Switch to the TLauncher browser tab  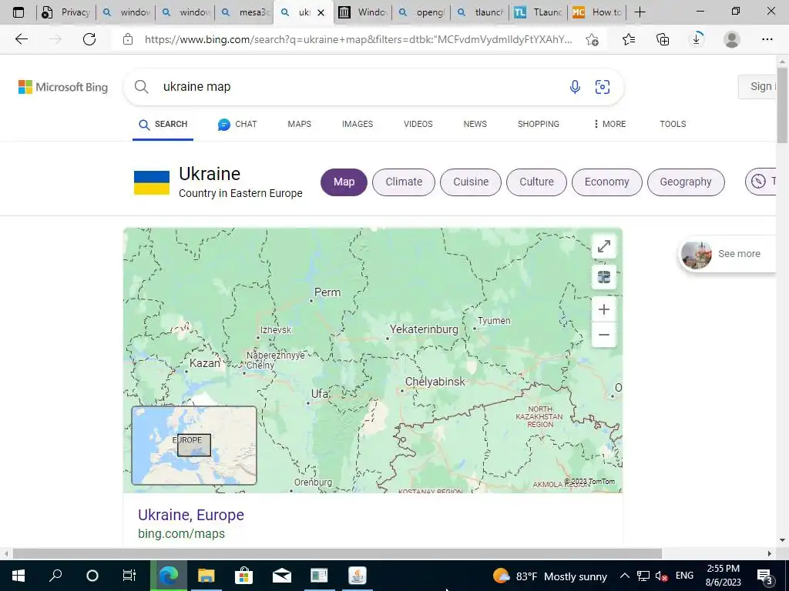point(539,12)
